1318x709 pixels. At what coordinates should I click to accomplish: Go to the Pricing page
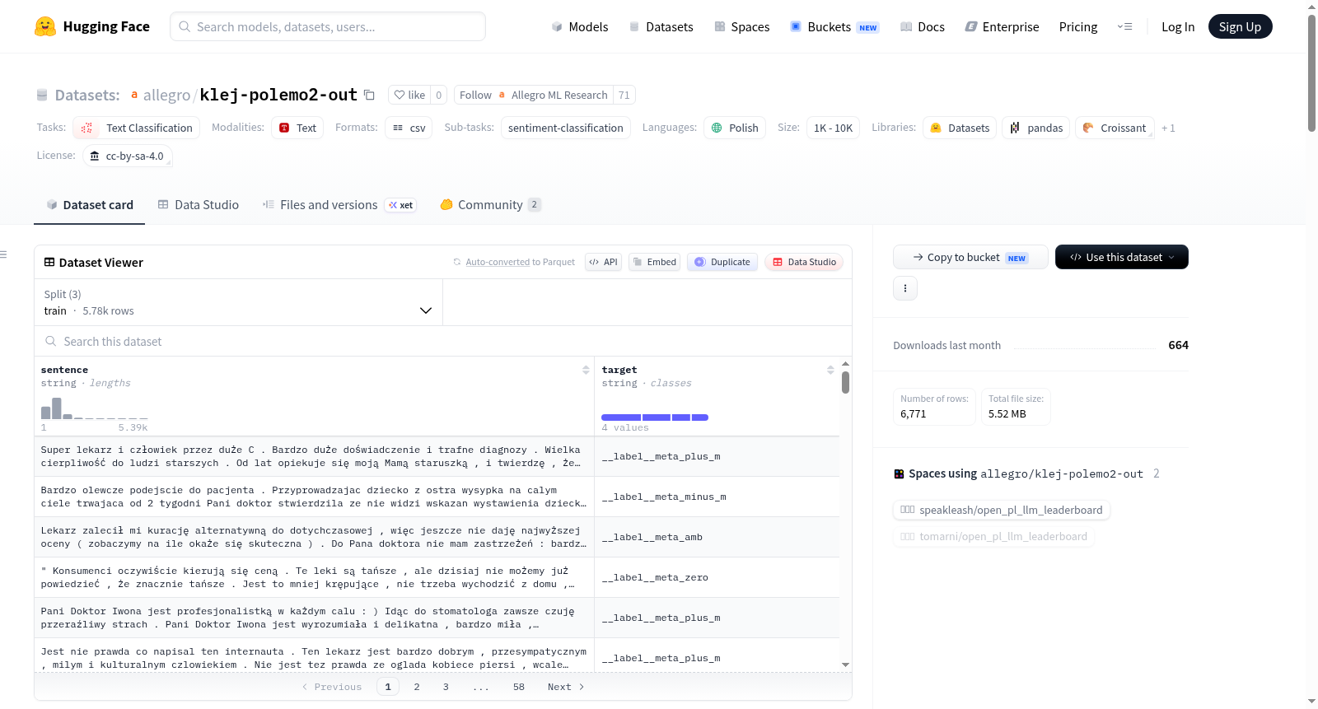point(1078,26)
